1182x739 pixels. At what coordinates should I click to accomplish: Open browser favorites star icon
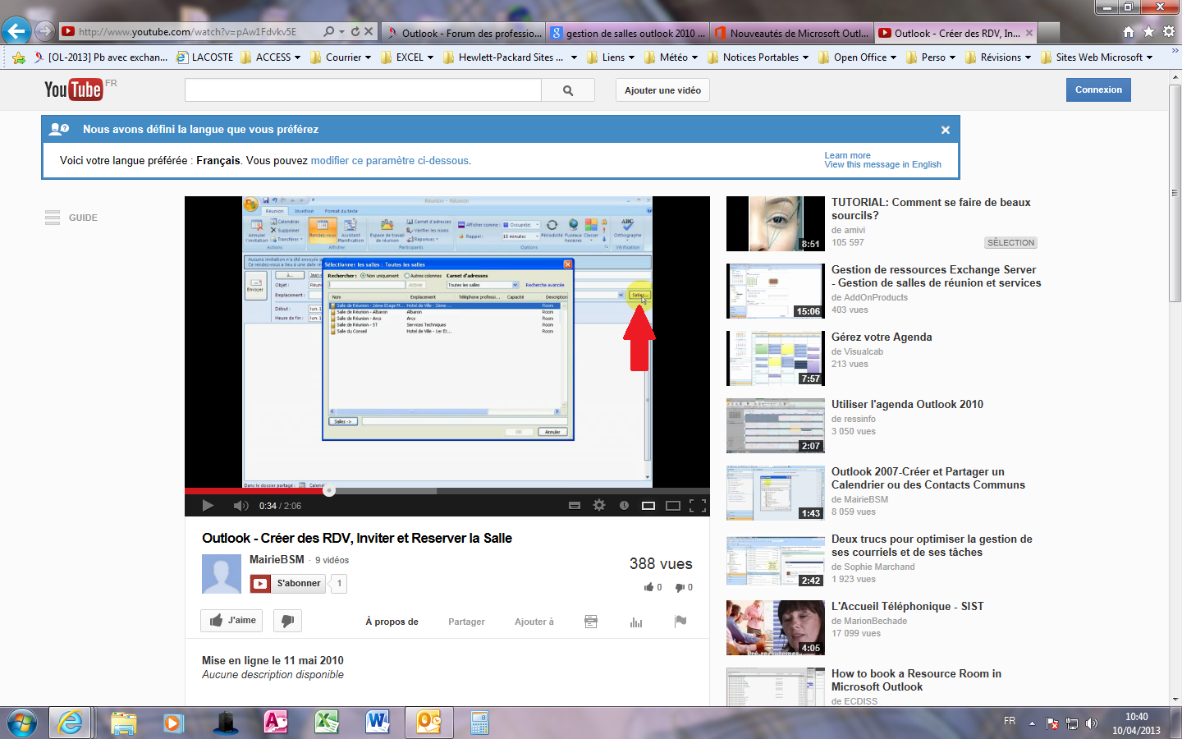[x=1148, y=31]
